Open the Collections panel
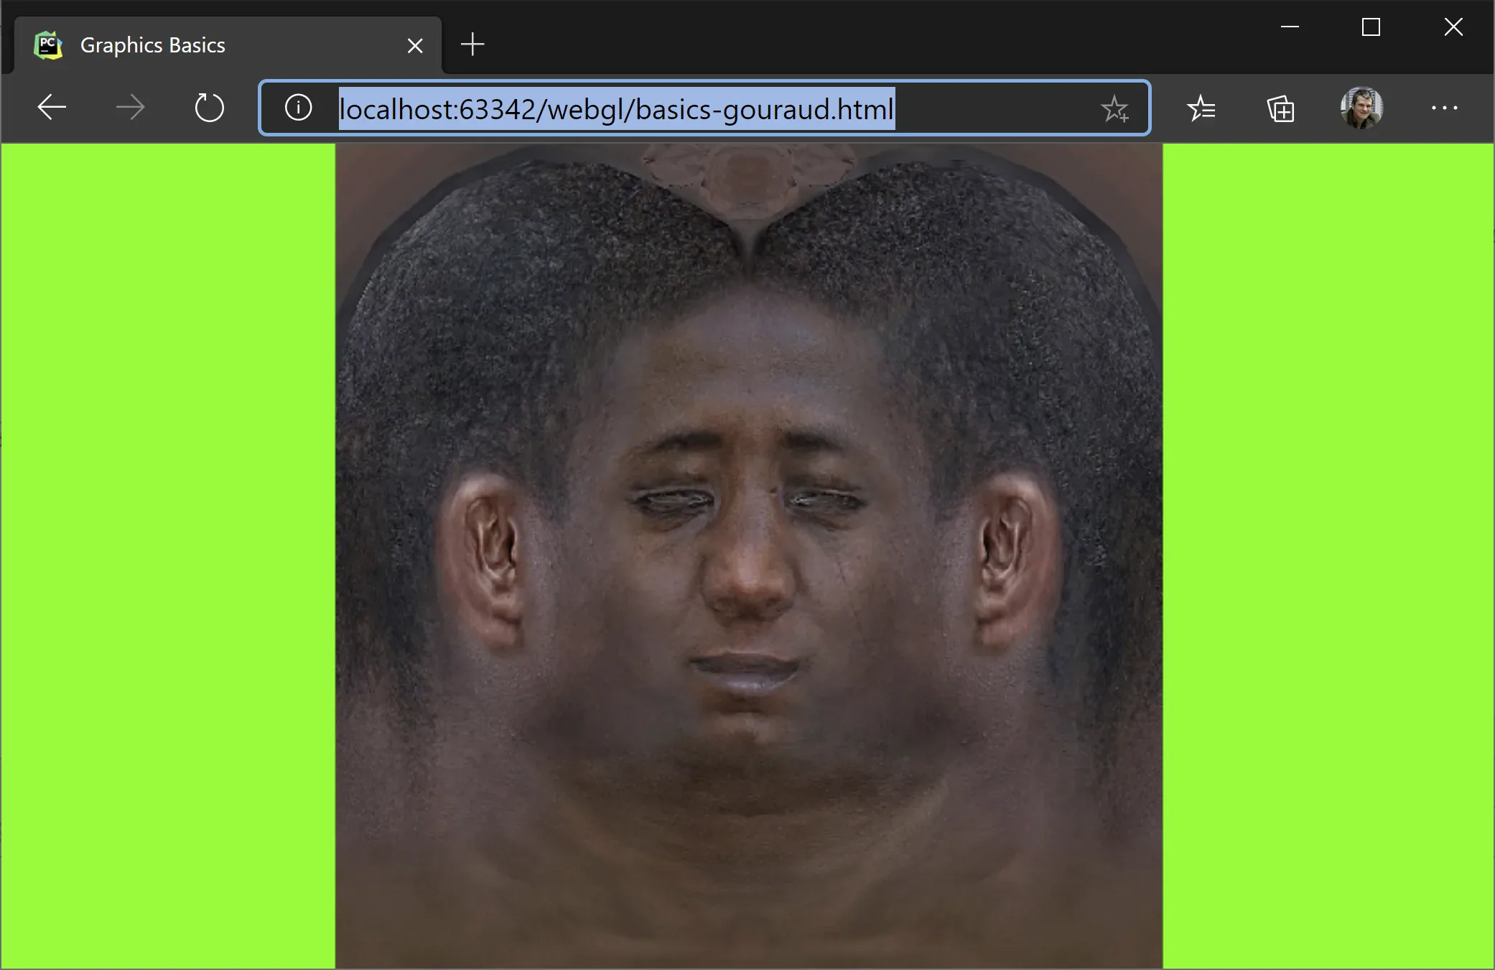The width and height of the screenshot is (1495, 970). click(1280, 108)
